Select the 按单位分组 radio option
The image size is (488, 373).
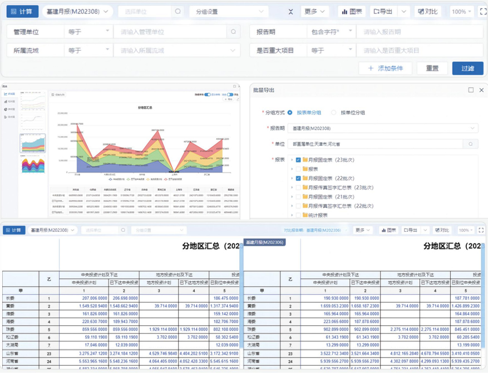pos(334,112)
